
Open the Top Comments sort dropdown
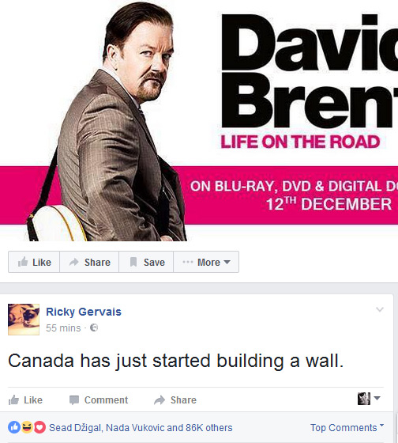click(347, 427)
